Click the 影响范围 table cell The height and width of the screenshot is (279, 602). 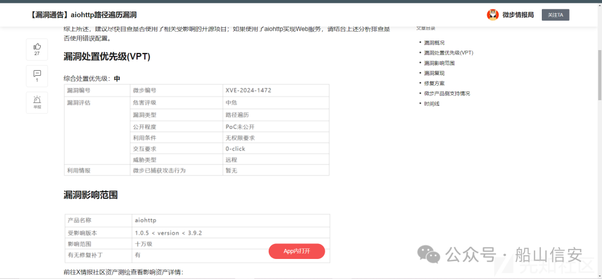coord(98,244)
